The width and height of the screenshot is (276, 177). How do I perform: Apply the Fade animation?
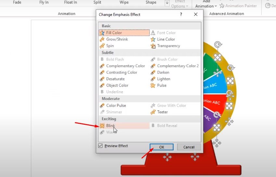tap(17, 2)
